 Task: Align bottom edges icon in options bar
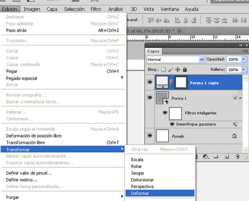click(x=167, y=20)
